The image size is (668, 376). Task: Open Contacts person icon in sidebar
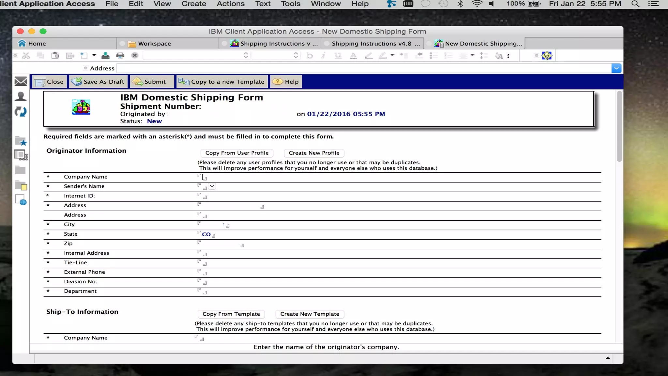[21, 96]
